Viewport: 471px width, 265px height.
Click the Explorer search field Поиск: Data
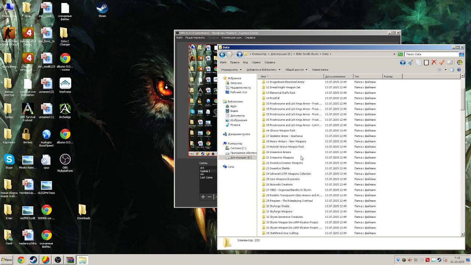click(431, 54)
